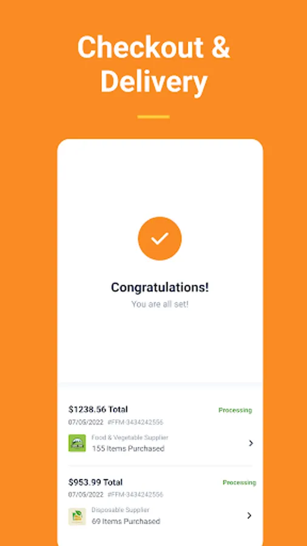Open the Disposable Supplier logo icon
Viewport: 307px width, 546px height.
[x=77, y=516]
